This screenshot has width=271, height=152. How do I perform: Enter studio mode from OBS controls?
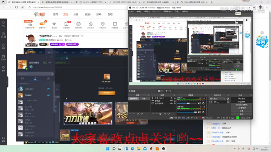coord(242,108)
